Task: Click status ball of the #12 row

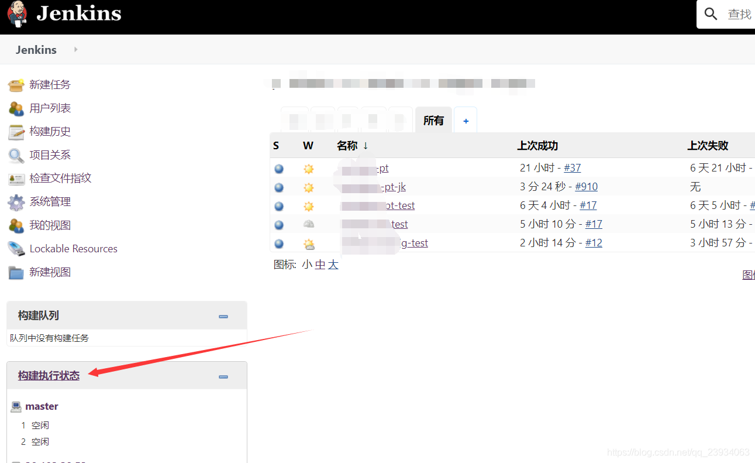Action: (279, 243)
